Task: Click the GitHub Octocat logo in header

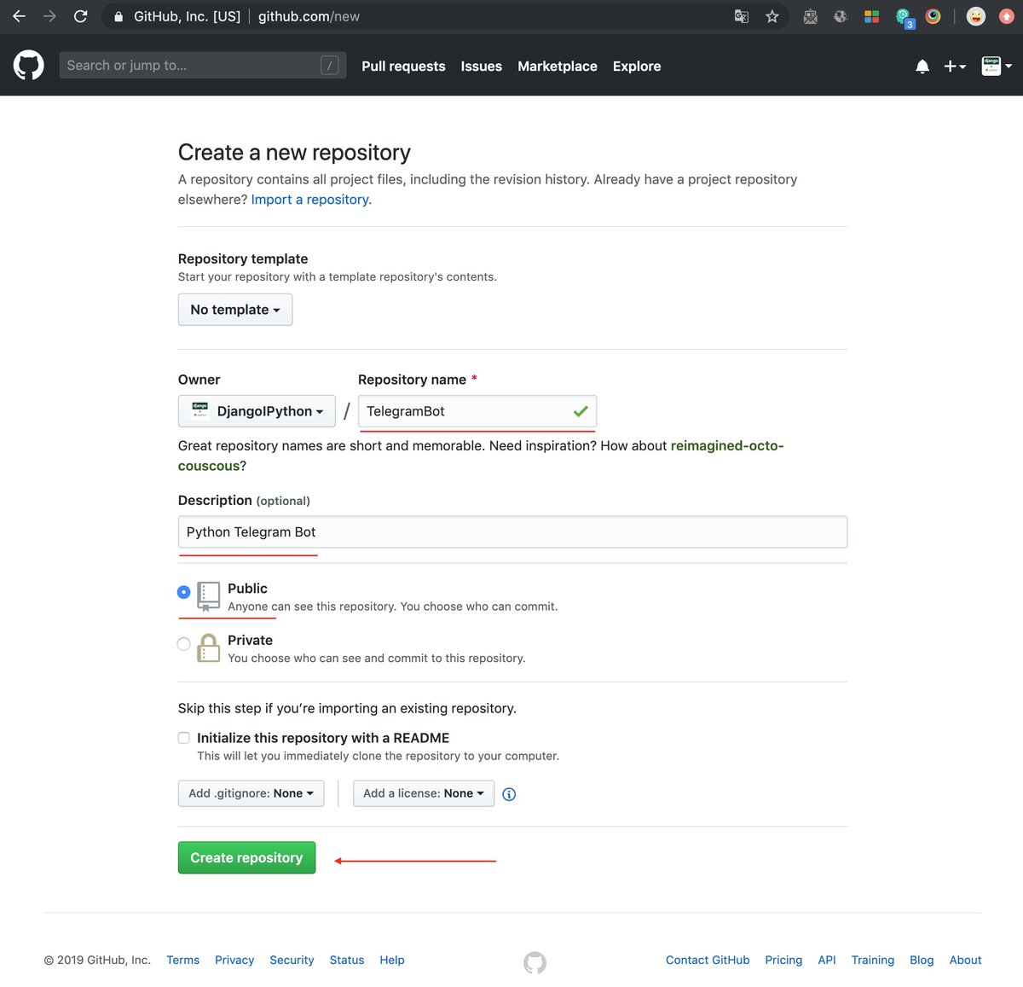Action: coord(29,65)
